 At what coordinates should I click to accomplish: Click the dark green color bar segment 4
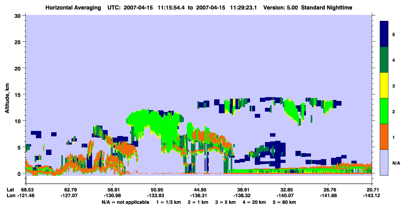click(384, 60)
